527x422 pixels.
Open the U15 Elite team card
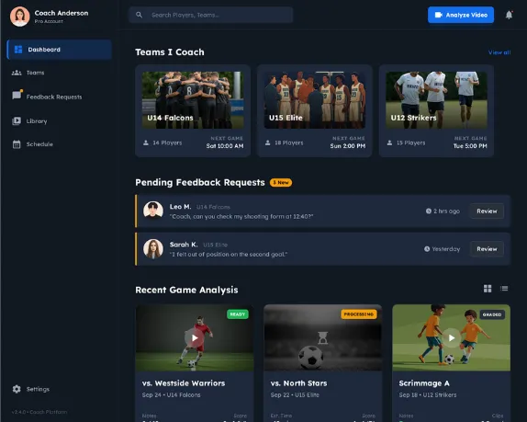click(x=315, y=110)
